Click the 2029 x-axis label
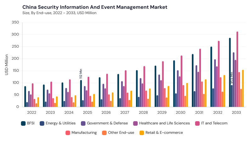Screen dimensions: 252x141 coord(162,112)
